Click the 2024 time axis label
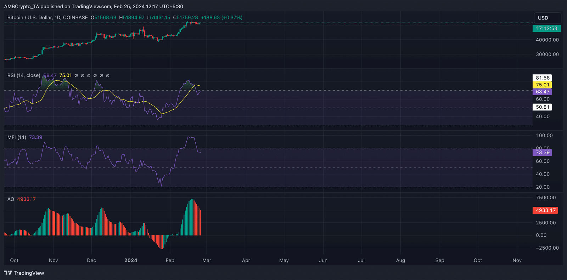The image size is (567, 280). coord(131,260)
